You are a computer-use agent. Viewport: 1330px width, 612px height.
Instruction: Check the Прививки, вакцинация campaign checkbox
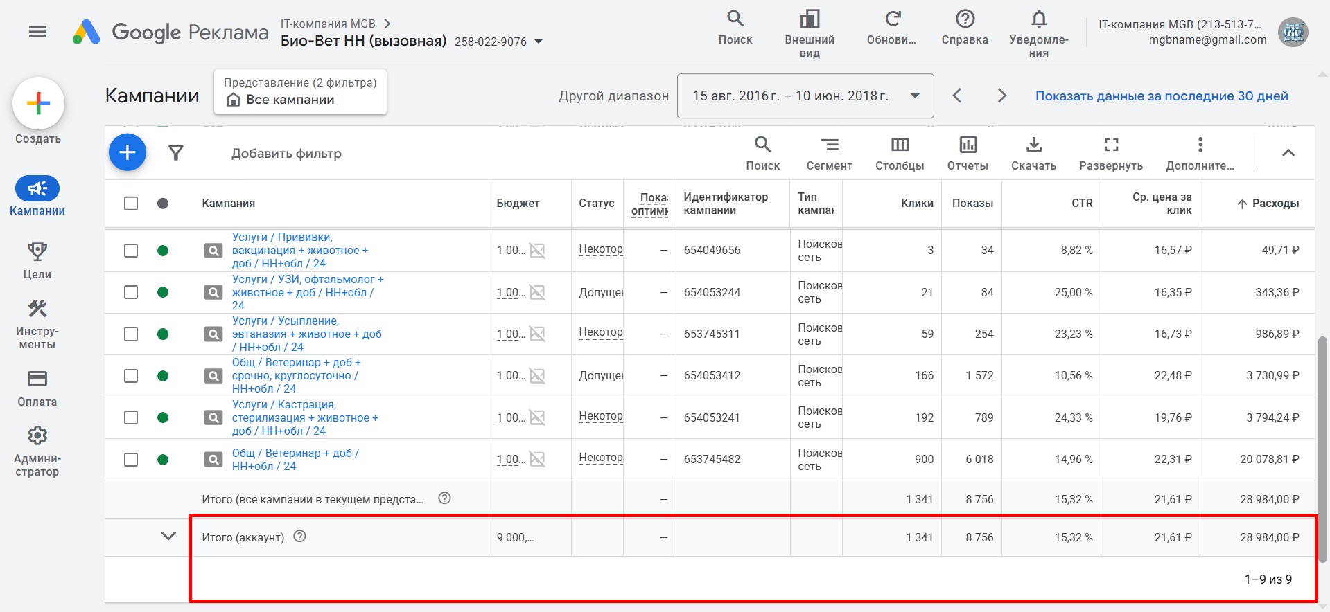pos(131,251)
